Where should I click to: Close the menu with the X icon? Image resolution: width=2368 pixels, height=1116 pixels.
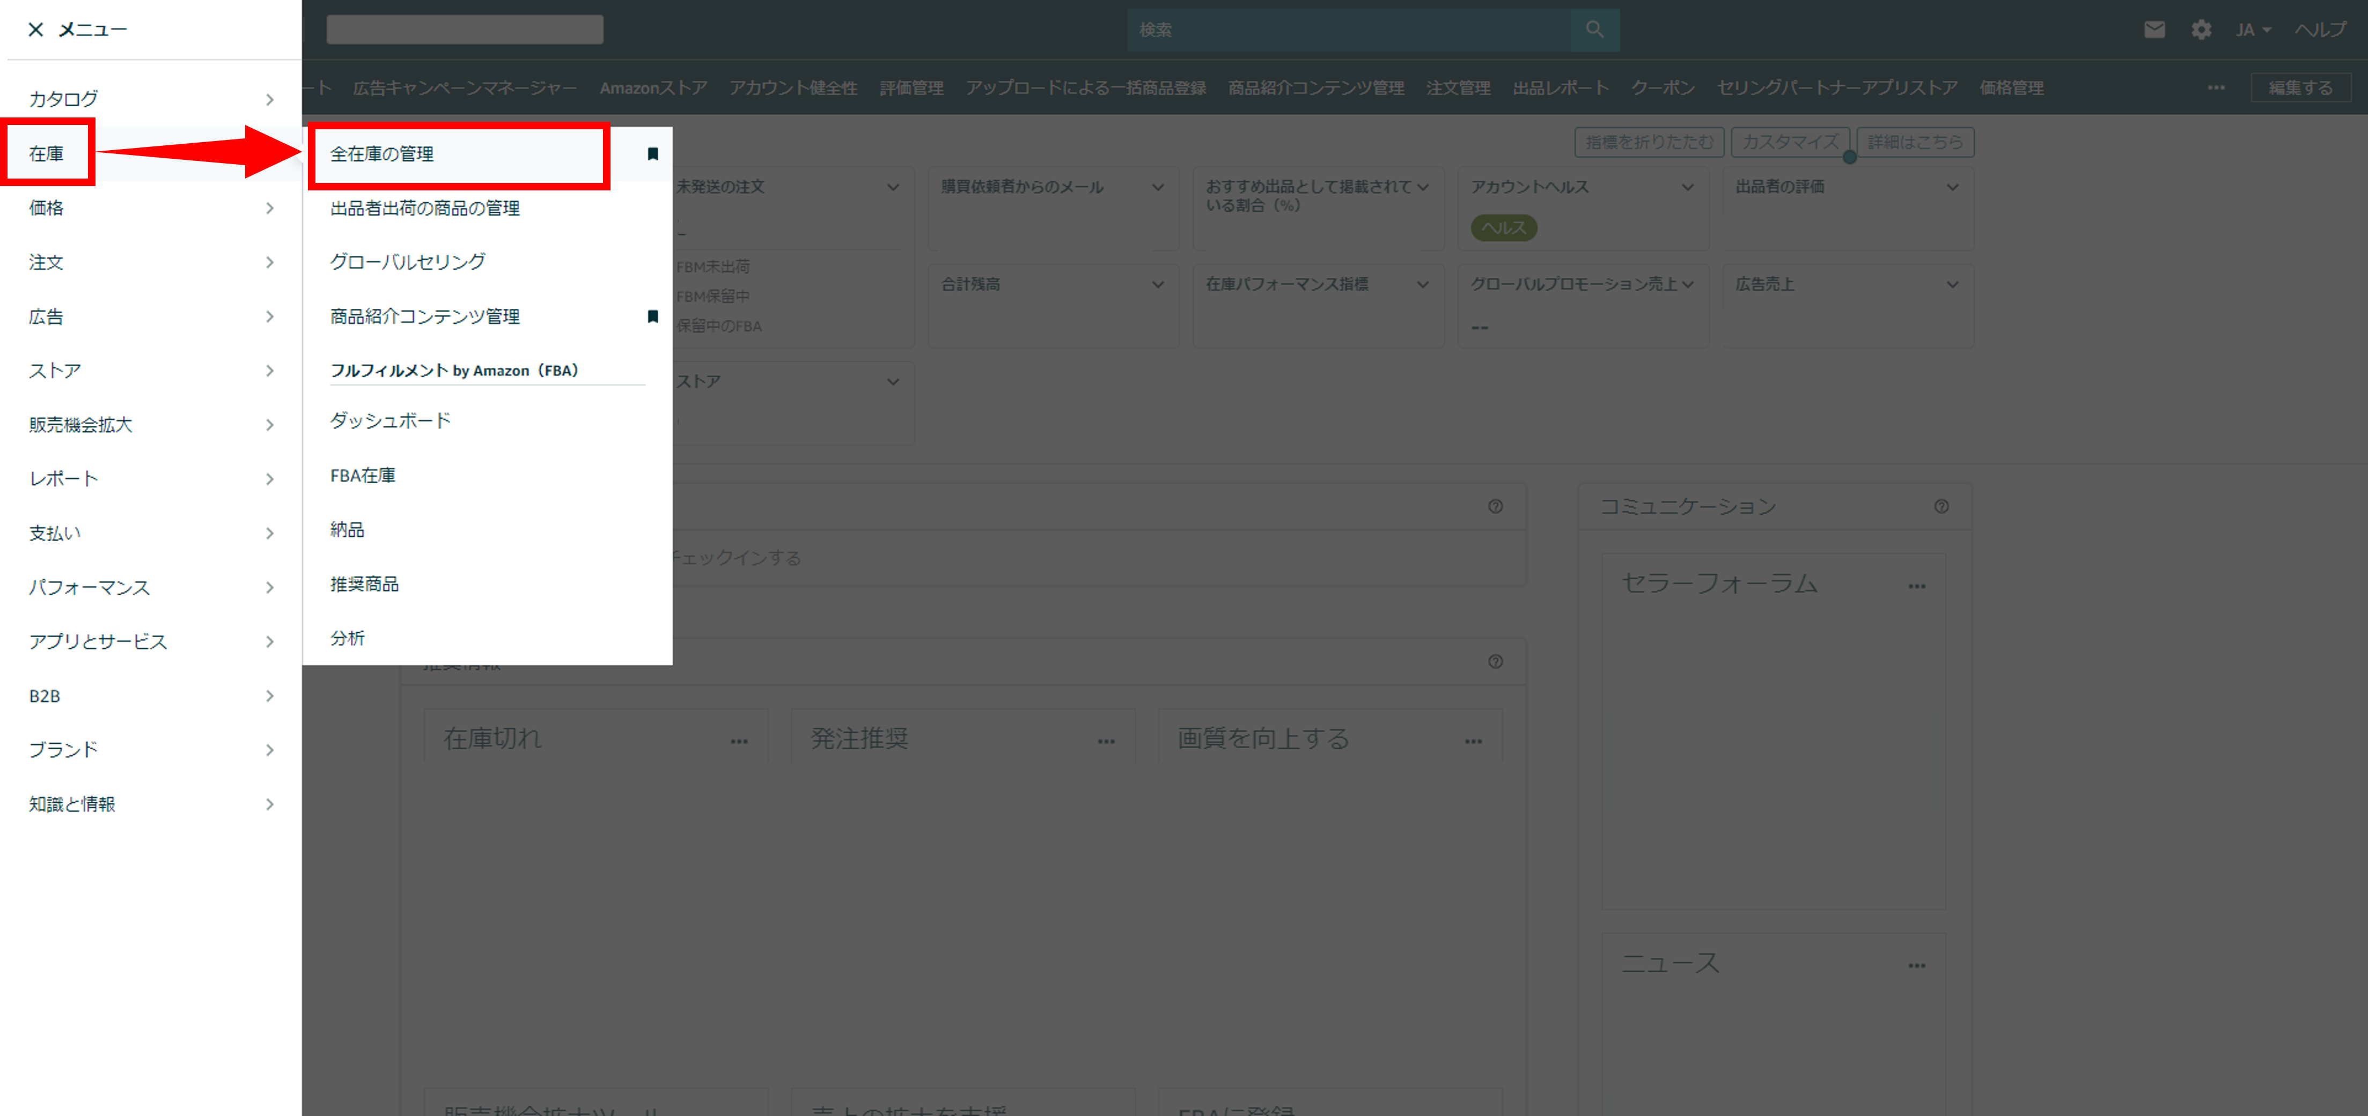[x=36, y=29]
